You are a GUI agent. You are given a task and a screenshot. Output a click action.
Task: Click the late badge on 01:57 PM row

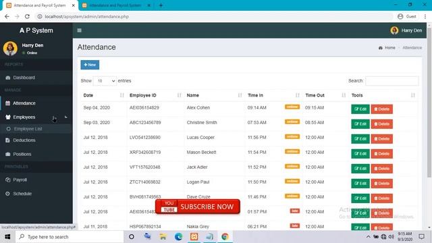click(x=294, y=211)
